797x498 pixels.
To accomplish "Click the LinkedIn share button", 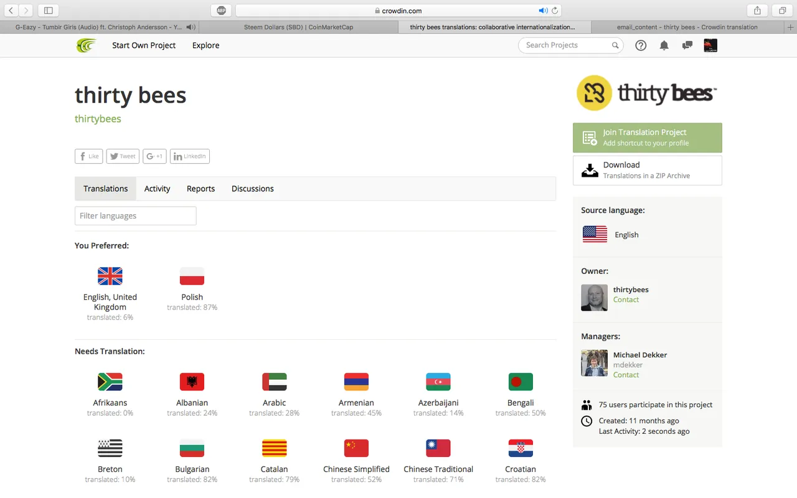I will (x=189, y=156).
